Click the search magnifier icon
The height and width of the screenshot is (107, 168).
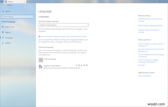click(x=32, y=16)
